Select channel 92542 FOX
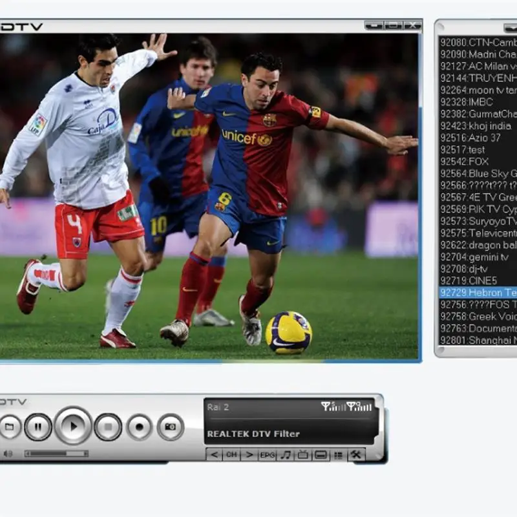 tap(478, 162)
